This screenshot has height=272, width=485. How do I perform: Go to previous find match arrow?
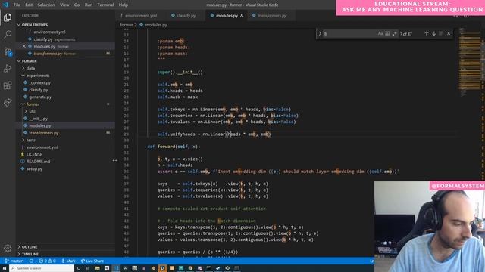[426, 33]
